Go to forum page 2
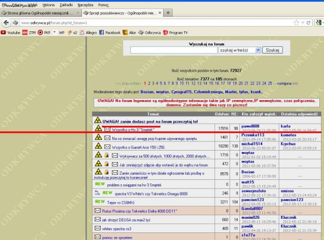 149,83
